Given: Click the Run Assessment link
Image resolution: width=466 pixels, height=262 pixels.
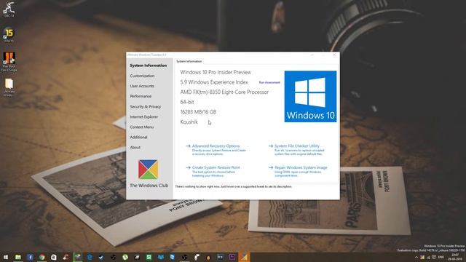Looking at the screenshot, I should pyautogui.click(x=269, y=82).
